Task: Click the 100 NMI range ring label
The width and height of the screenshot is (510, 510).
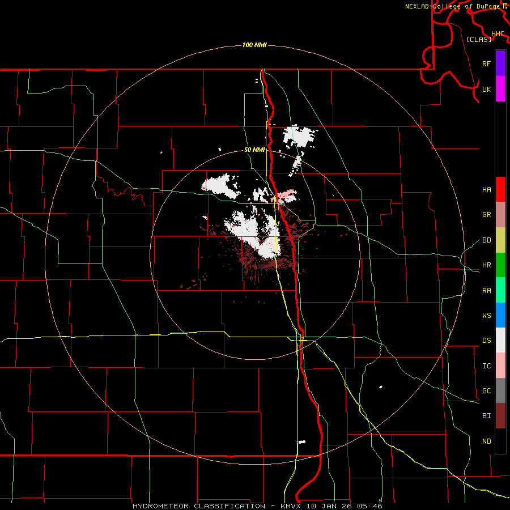Action: click(x=254, y=45)
